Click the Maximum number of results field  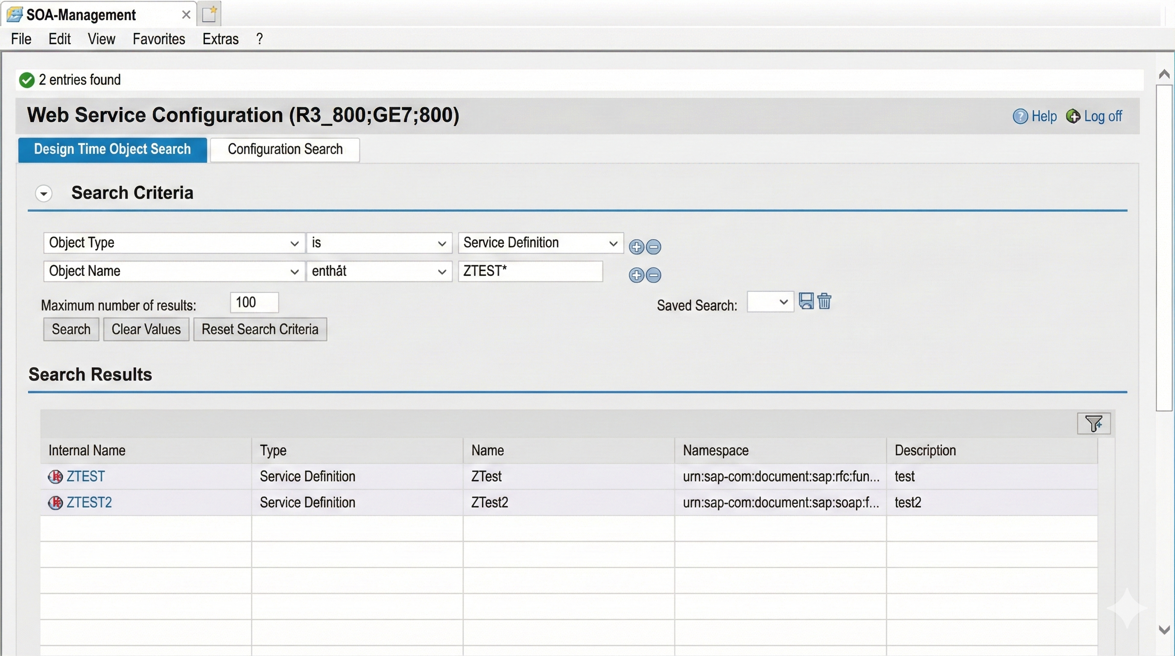(254, 302)
